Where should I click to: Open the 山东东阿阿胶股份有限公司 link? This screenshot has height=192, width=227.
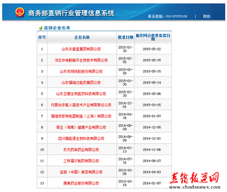point(81,72)
